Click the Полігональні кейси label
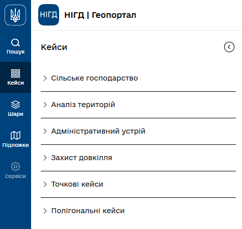 88,211
